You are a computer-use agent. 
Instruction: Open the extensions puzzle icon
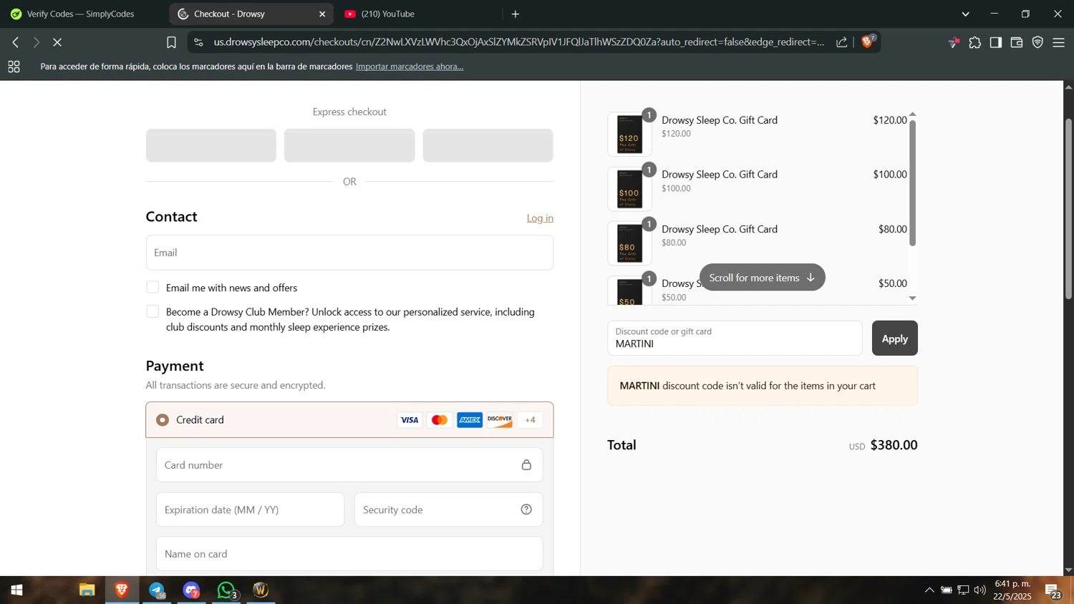coord(975,43)
